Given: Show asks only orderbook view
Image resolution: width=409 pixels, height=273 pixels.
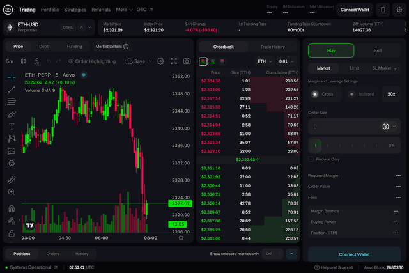Looking at the screenshot, I should point(222,61).
